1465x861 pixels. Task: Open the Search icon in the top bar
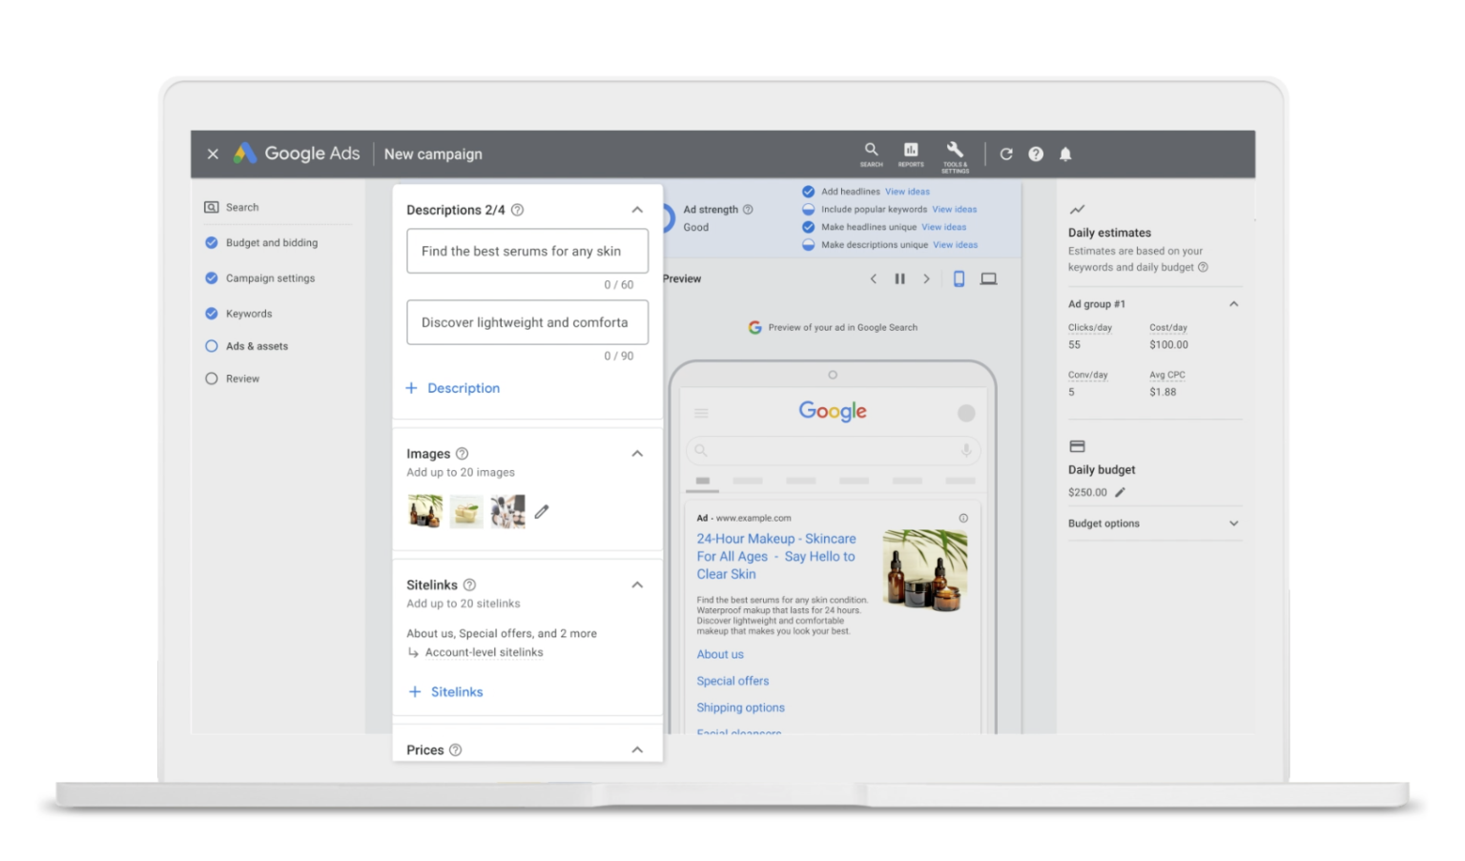coord(871,153)
